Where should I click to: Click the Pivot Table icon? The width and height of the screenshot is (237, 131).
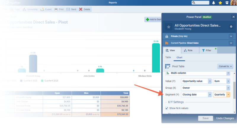pos(167,67)
